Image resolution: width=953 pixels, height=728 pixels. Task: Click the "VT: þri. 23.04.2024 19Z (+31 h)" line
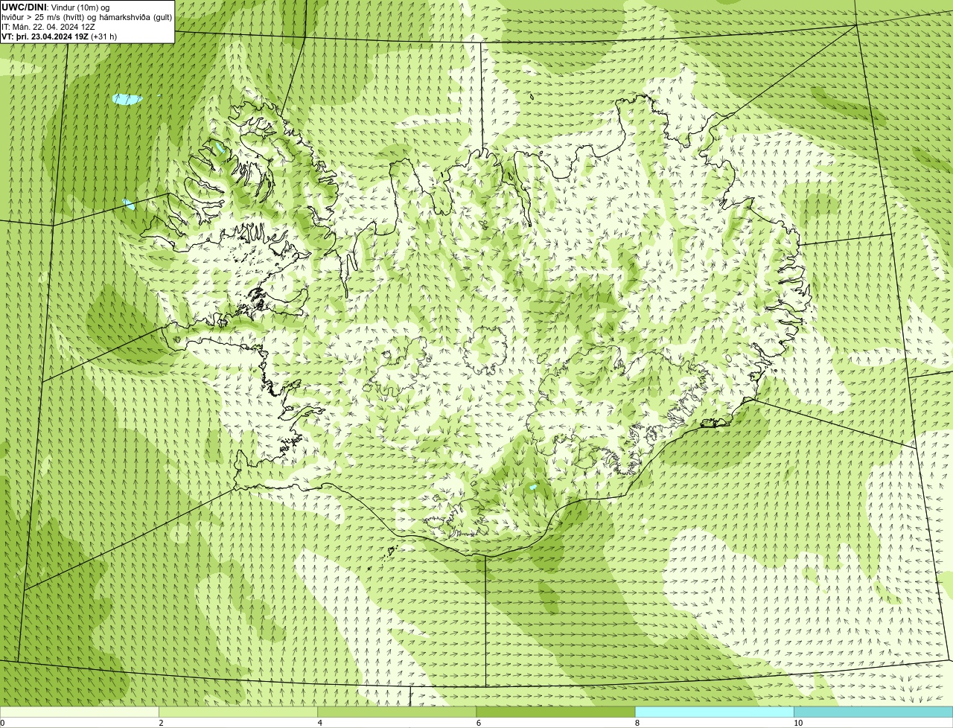tap(60, 36)
